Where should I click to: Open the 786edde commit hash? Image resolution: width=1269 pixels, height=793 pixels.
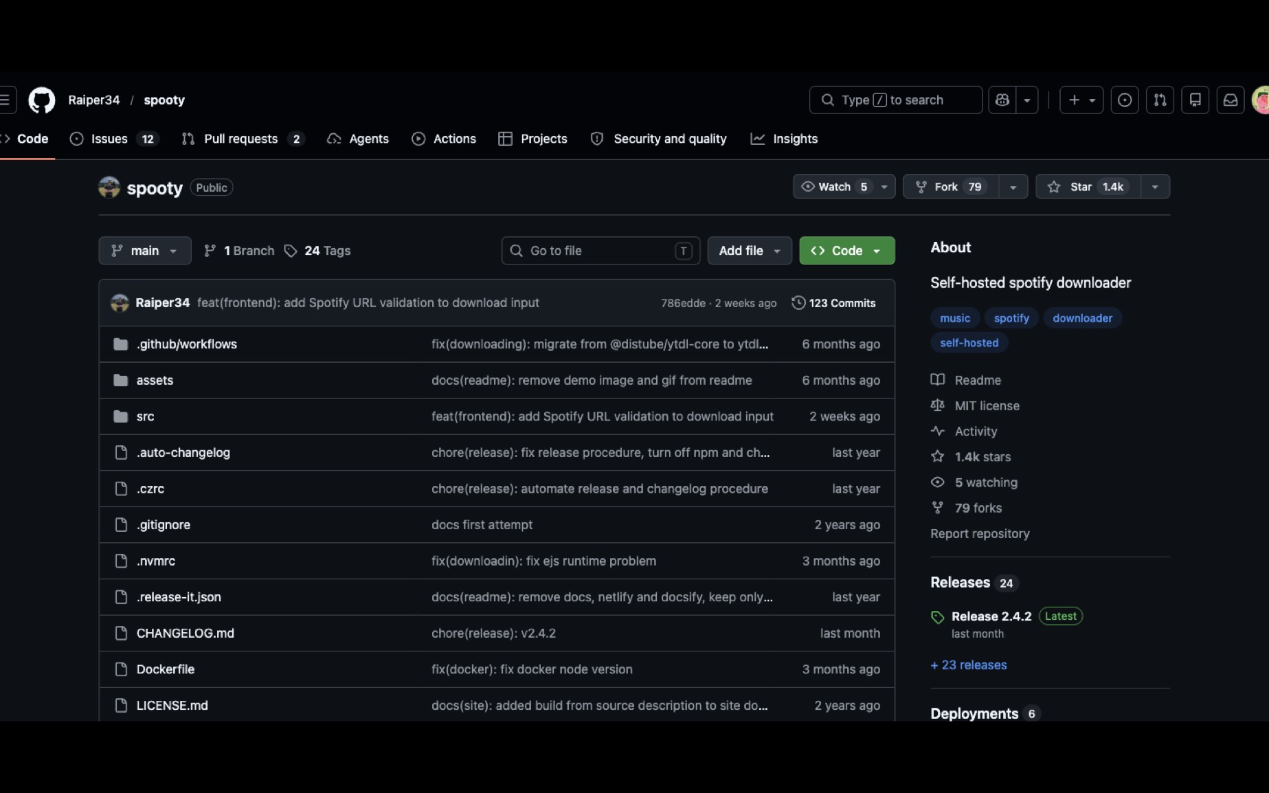[x=683, y=303]
